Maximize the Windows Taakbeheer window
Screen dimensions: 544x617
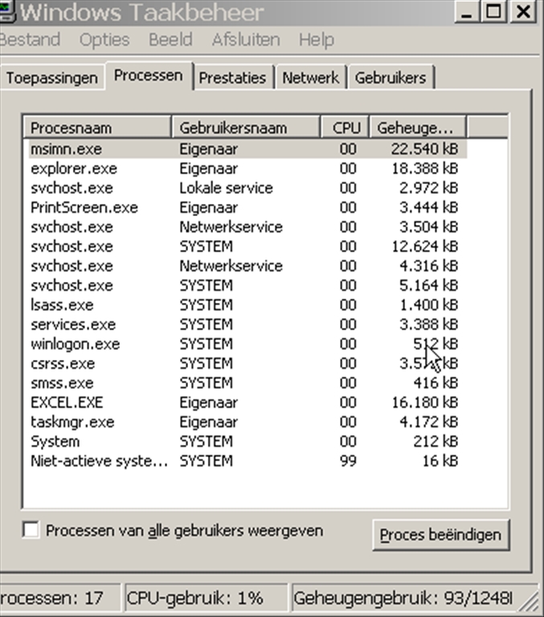click(494, 11)
